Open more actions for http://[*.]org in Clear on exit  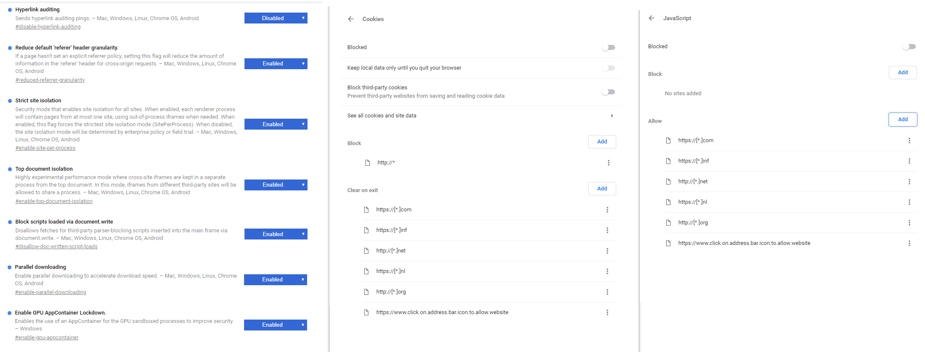point(607,292)
